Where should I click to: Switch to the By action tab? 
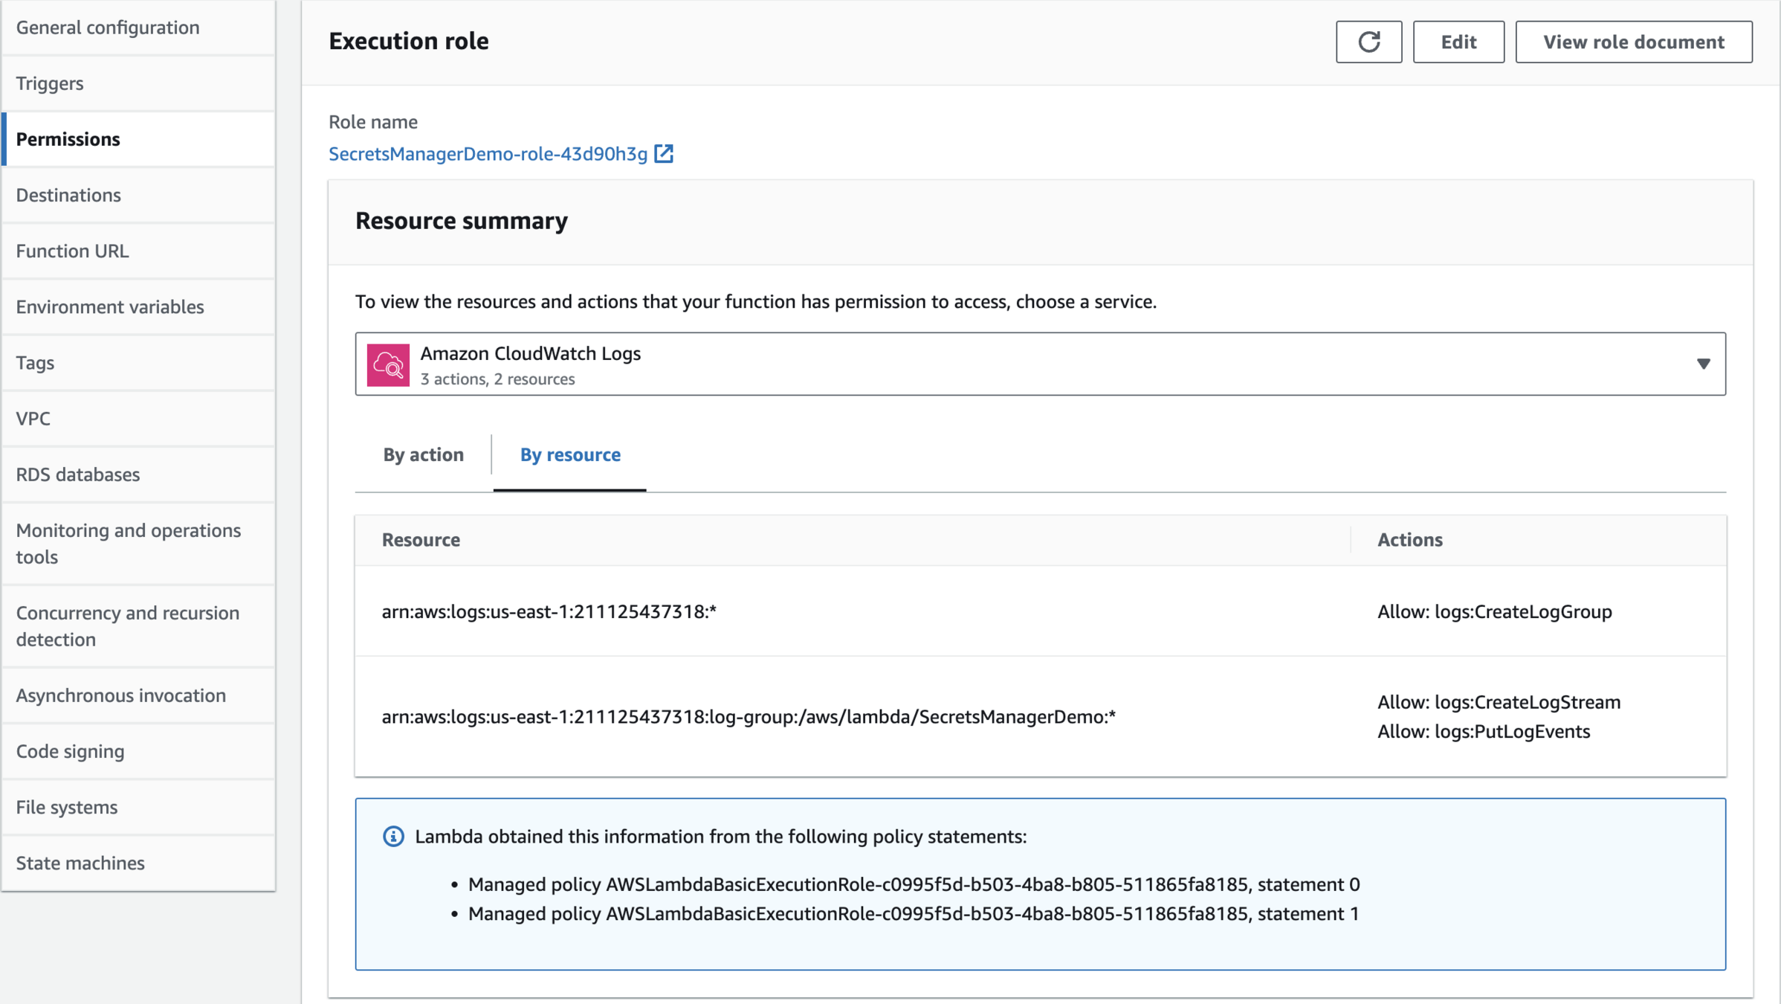[423, 454]
